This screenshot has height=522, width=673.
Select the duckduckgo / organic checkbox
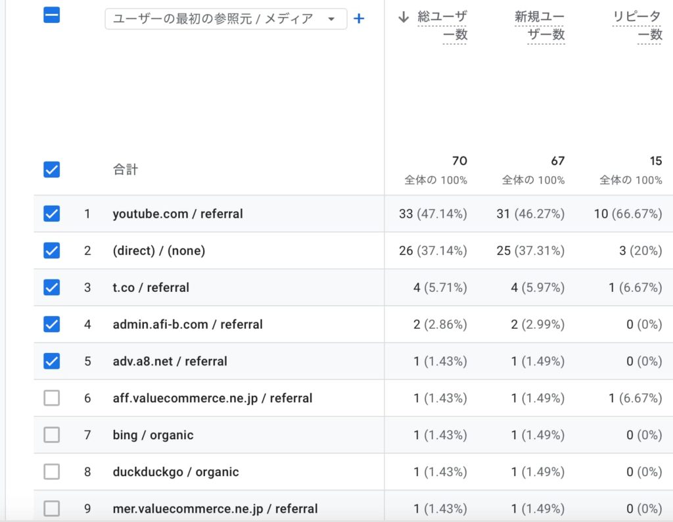point(51,471)
